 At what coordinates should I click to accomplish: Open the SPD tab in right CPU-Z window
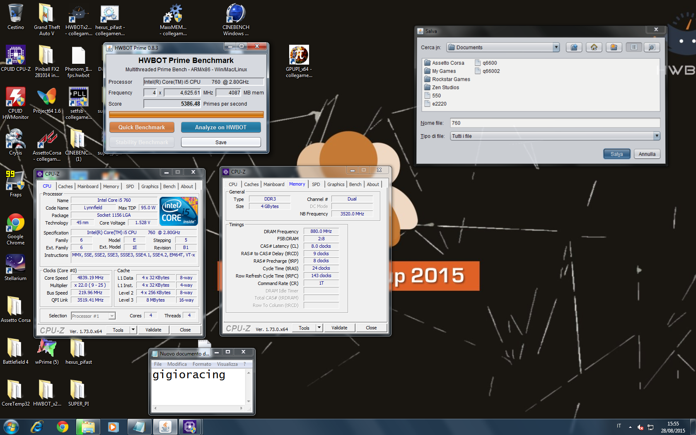316,184
